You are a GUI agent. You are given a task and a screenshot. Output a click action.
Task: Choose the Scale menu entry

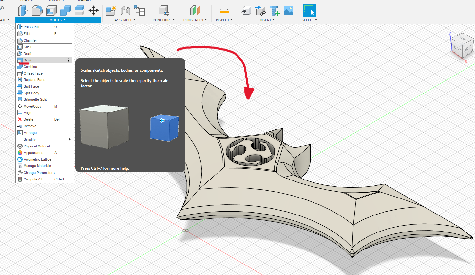pos(44,60)
